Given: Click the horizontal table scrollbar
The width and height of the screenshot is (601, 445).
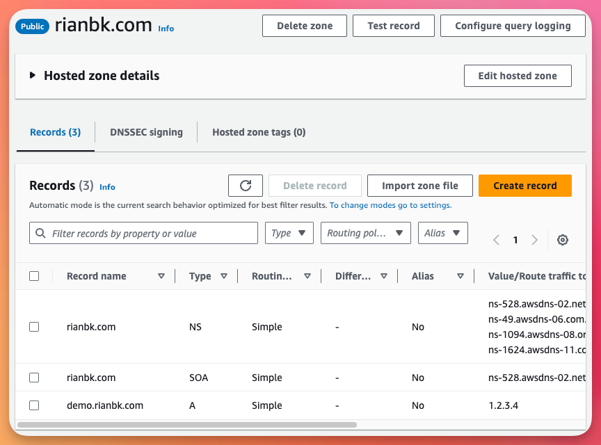Looking at the screenshot, I should [x=187, y=425].
